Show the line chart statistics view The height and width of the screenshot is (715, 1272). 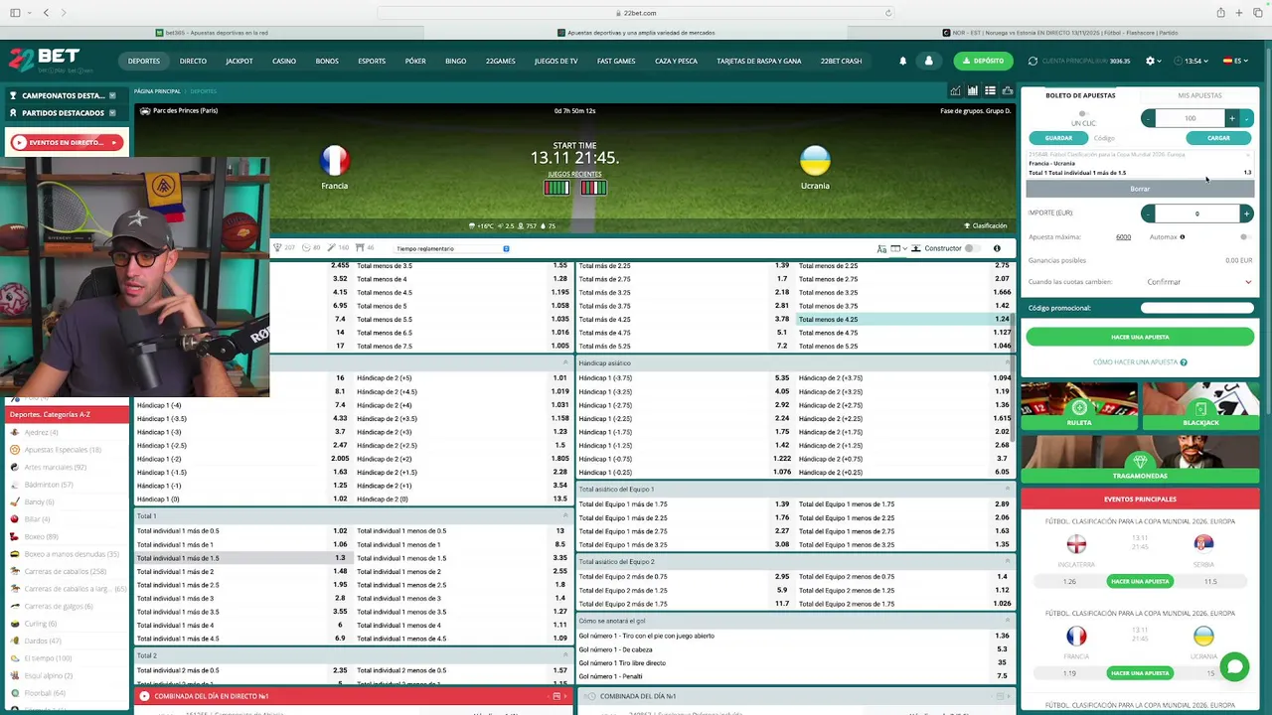click(956, 90)
